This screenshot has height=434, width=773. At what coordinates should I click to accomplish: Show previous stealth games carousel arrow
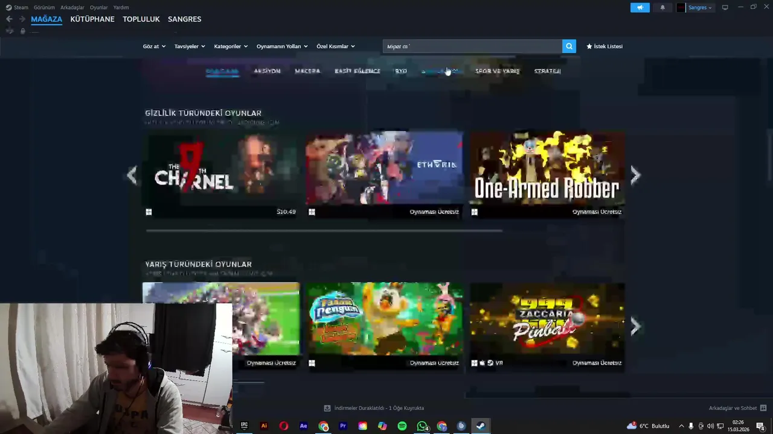132,175
